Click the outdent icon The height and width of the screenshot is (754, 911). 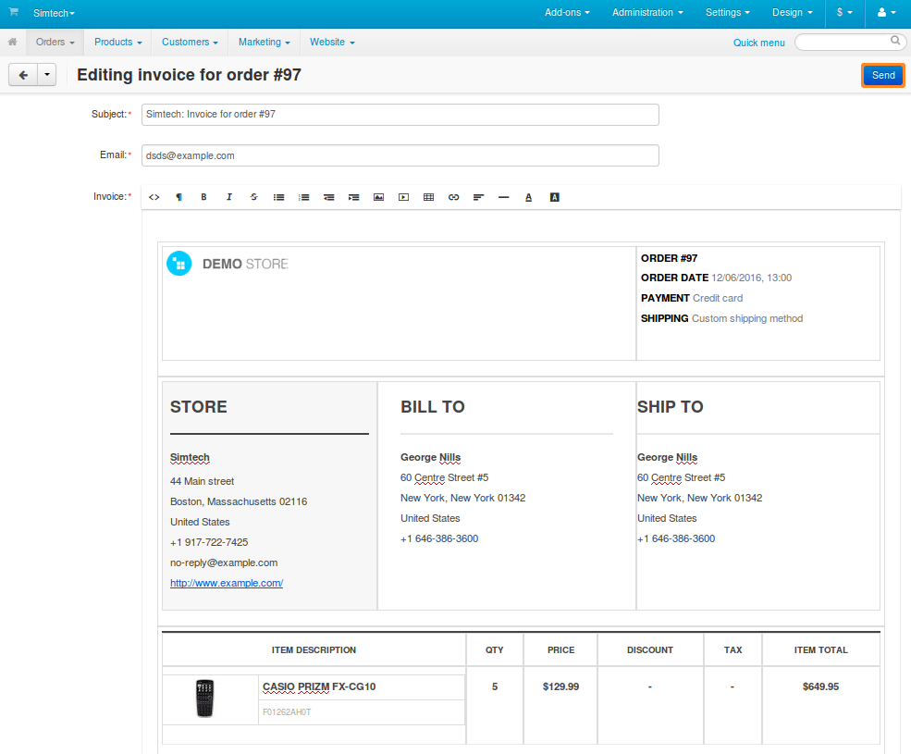(x=329, y=197)
